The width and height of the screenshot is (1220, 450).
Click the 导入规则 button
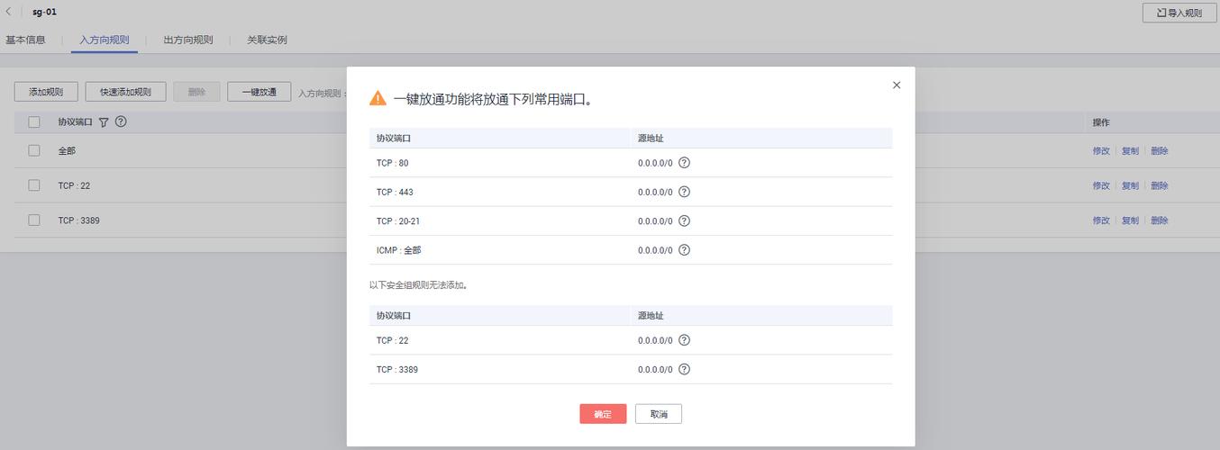click(1179, 13)
